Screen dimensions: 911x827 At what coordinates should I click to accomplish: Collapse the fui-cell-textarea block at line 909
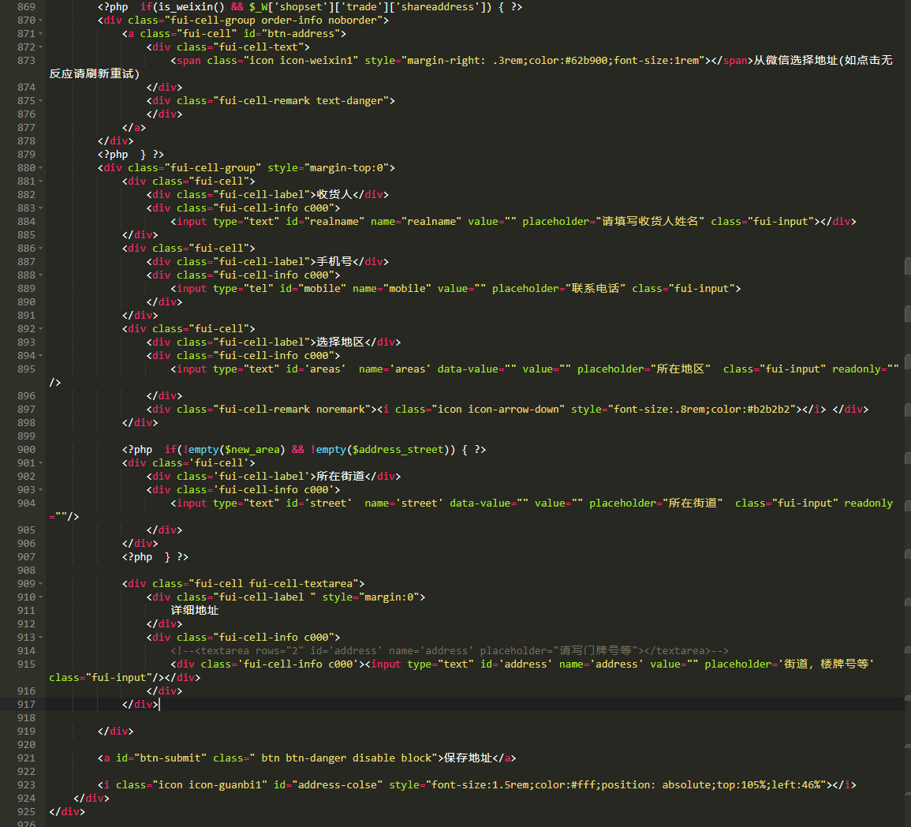tap(41, 584)
